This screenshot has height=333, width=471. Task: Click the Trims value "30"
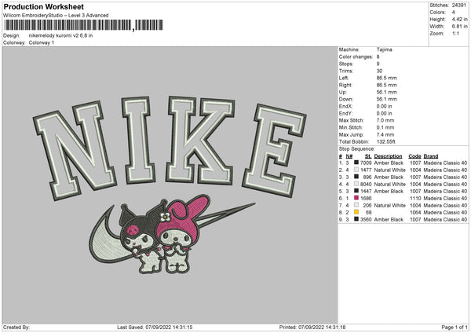click(x=379, y=71)
